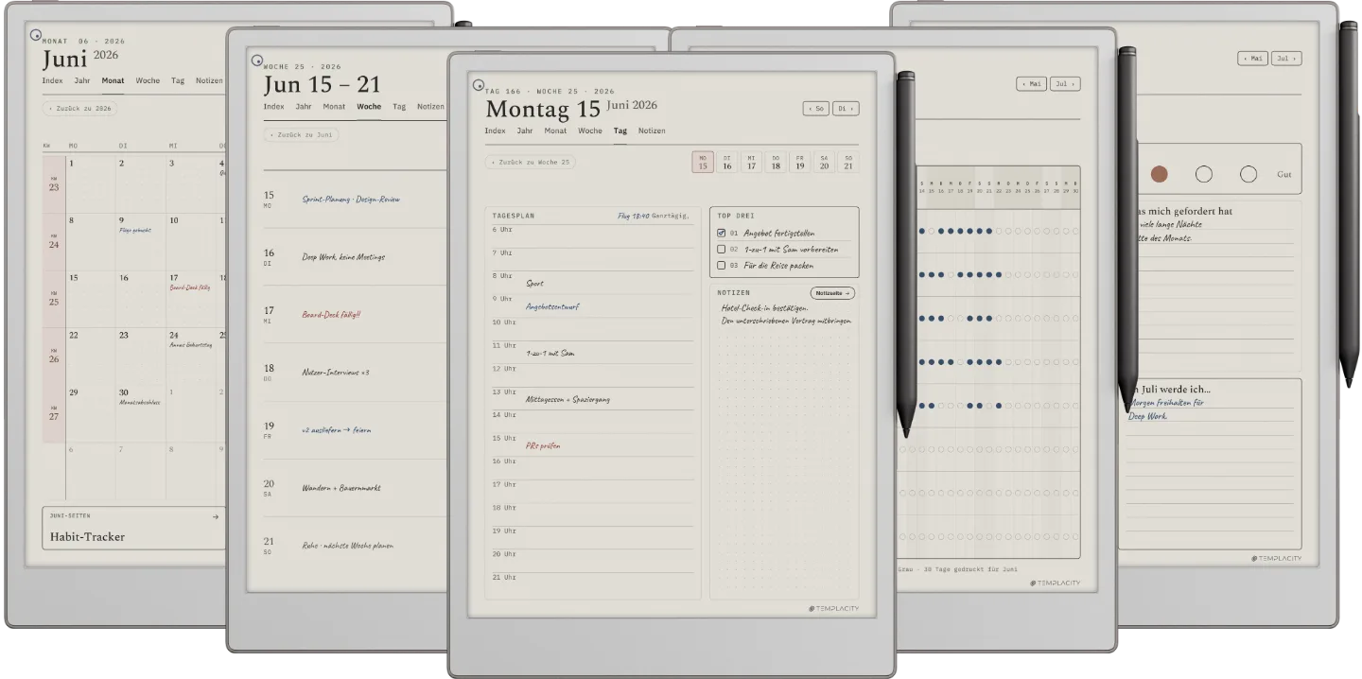Select the active Woche tab on the week planner
Screen dimensions: 1362x679
point(369,107)
